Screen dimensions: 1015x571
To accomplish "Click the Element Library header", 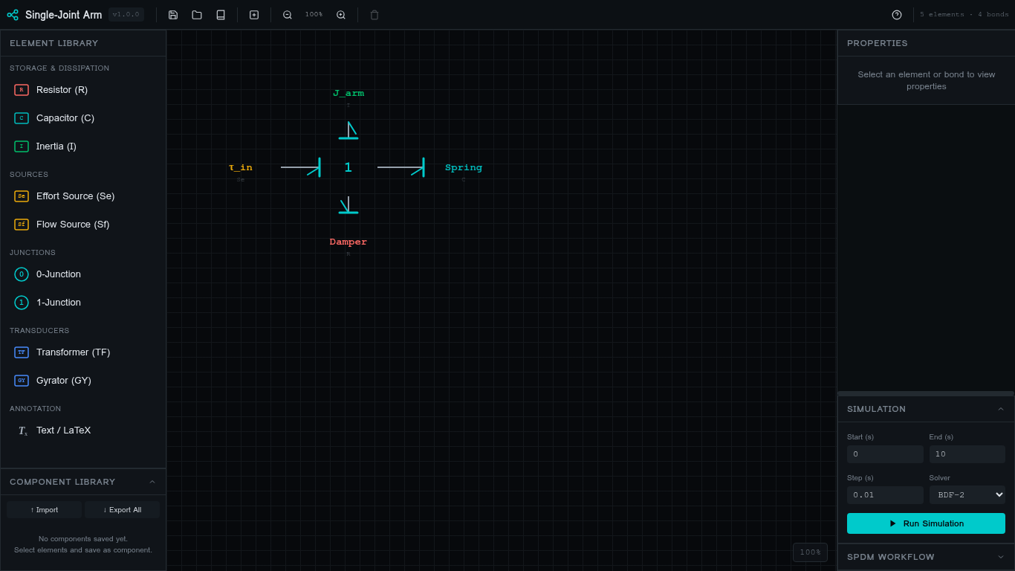I will click(x=83, y=43).
